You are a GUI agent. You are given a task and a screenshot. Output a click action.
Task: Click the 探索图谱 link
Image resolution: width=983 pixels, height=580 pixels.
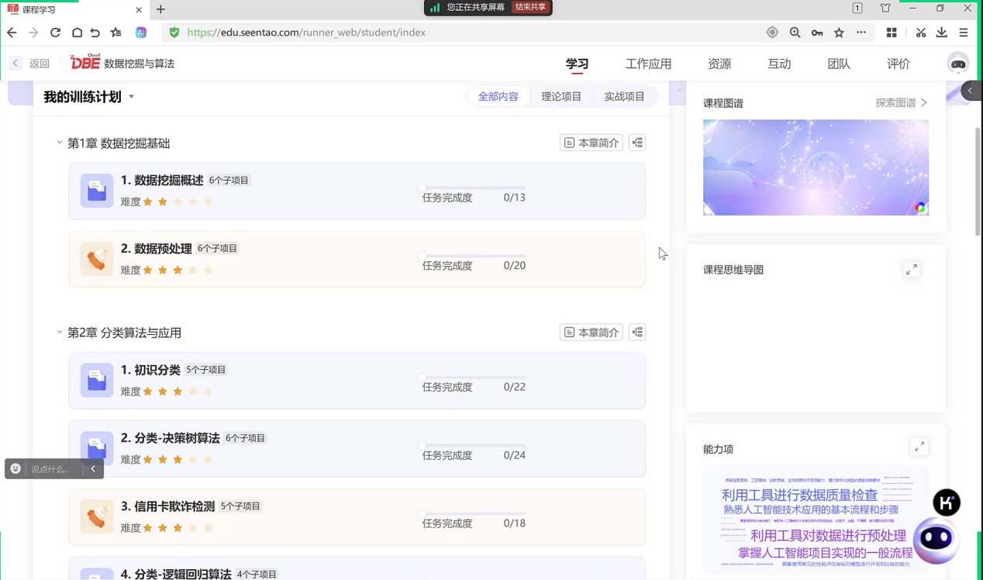(x=901, y=102)
